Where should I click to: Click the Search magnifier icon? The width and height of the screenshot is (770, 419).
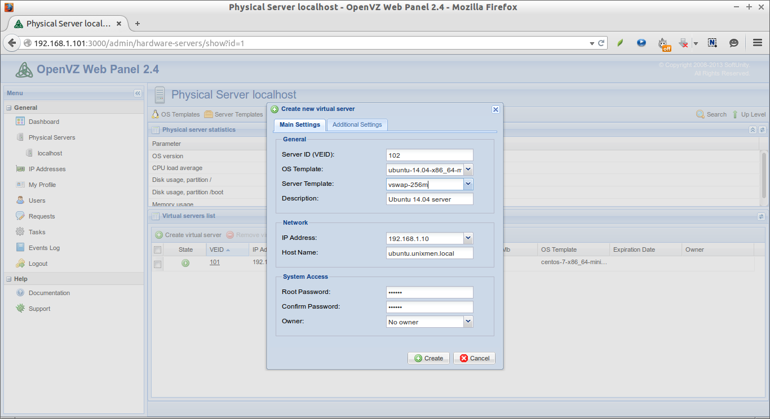[700, 114]
